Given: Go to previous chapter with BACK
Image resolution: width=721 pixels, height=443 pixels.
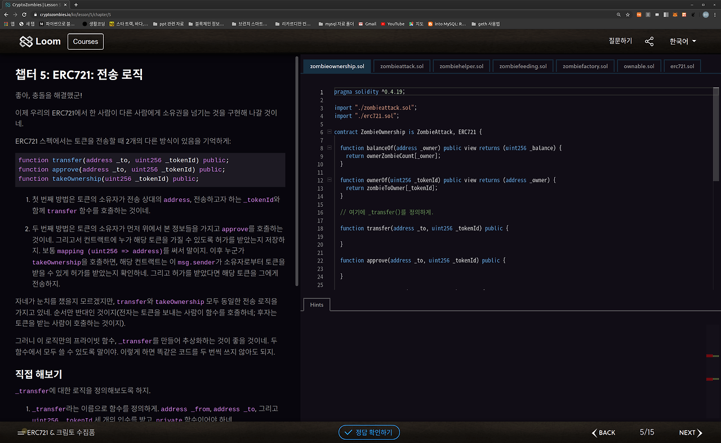Looking at the screenshot, I should tap(603, 432).
